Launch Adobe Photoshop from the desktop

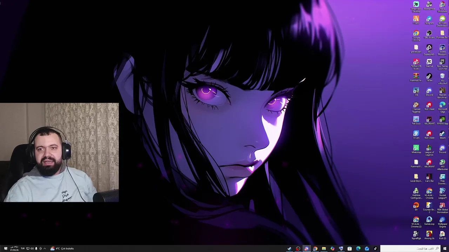[442, 50]
